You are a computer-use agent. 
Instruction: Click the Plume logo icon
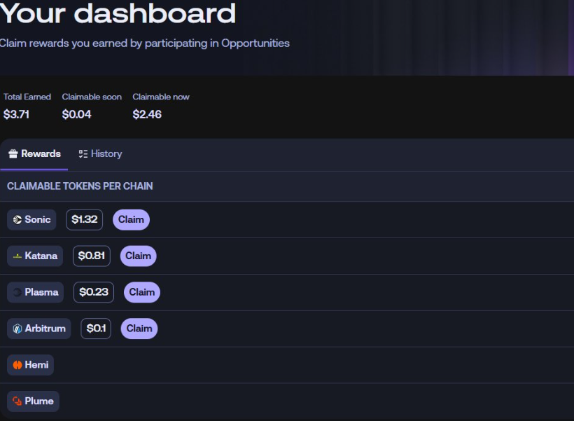(x=17, y=401)
